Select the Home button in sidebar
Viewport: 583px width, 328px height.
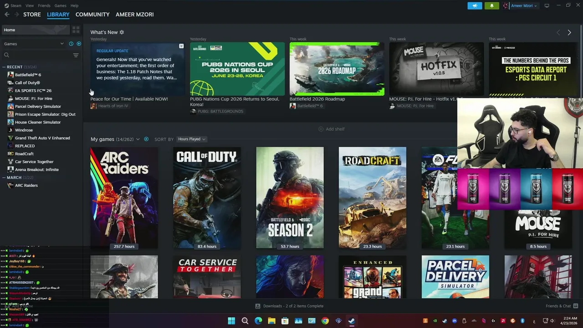pos(36,30)
